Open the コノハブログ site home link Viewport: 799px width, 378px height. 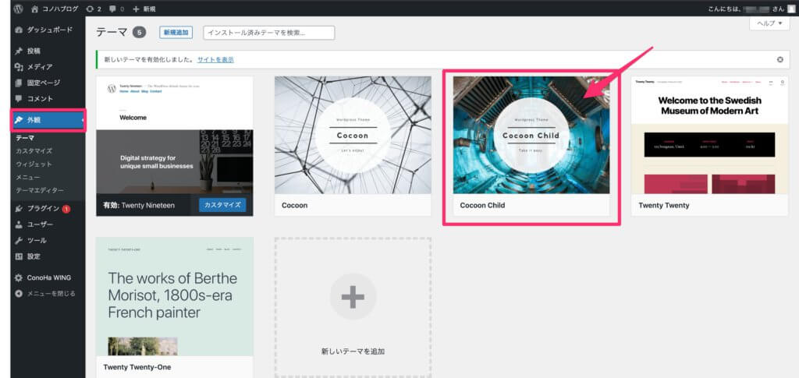(x=55, y=9)
